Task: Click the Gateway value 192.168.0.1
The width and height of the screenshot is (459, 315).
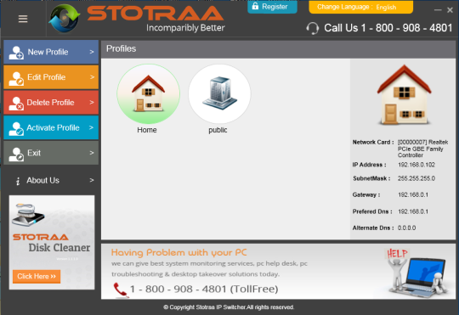Action: [x=413, y=194]
